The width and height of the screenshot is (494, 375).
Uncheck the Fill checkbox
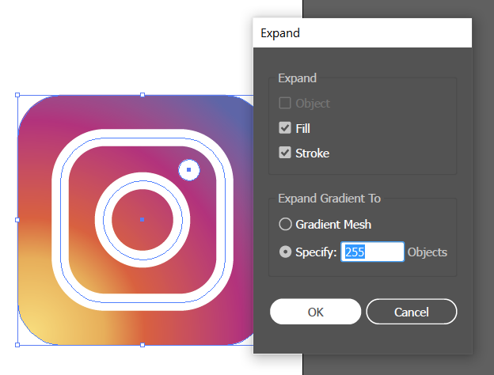(x=285, y=128)
